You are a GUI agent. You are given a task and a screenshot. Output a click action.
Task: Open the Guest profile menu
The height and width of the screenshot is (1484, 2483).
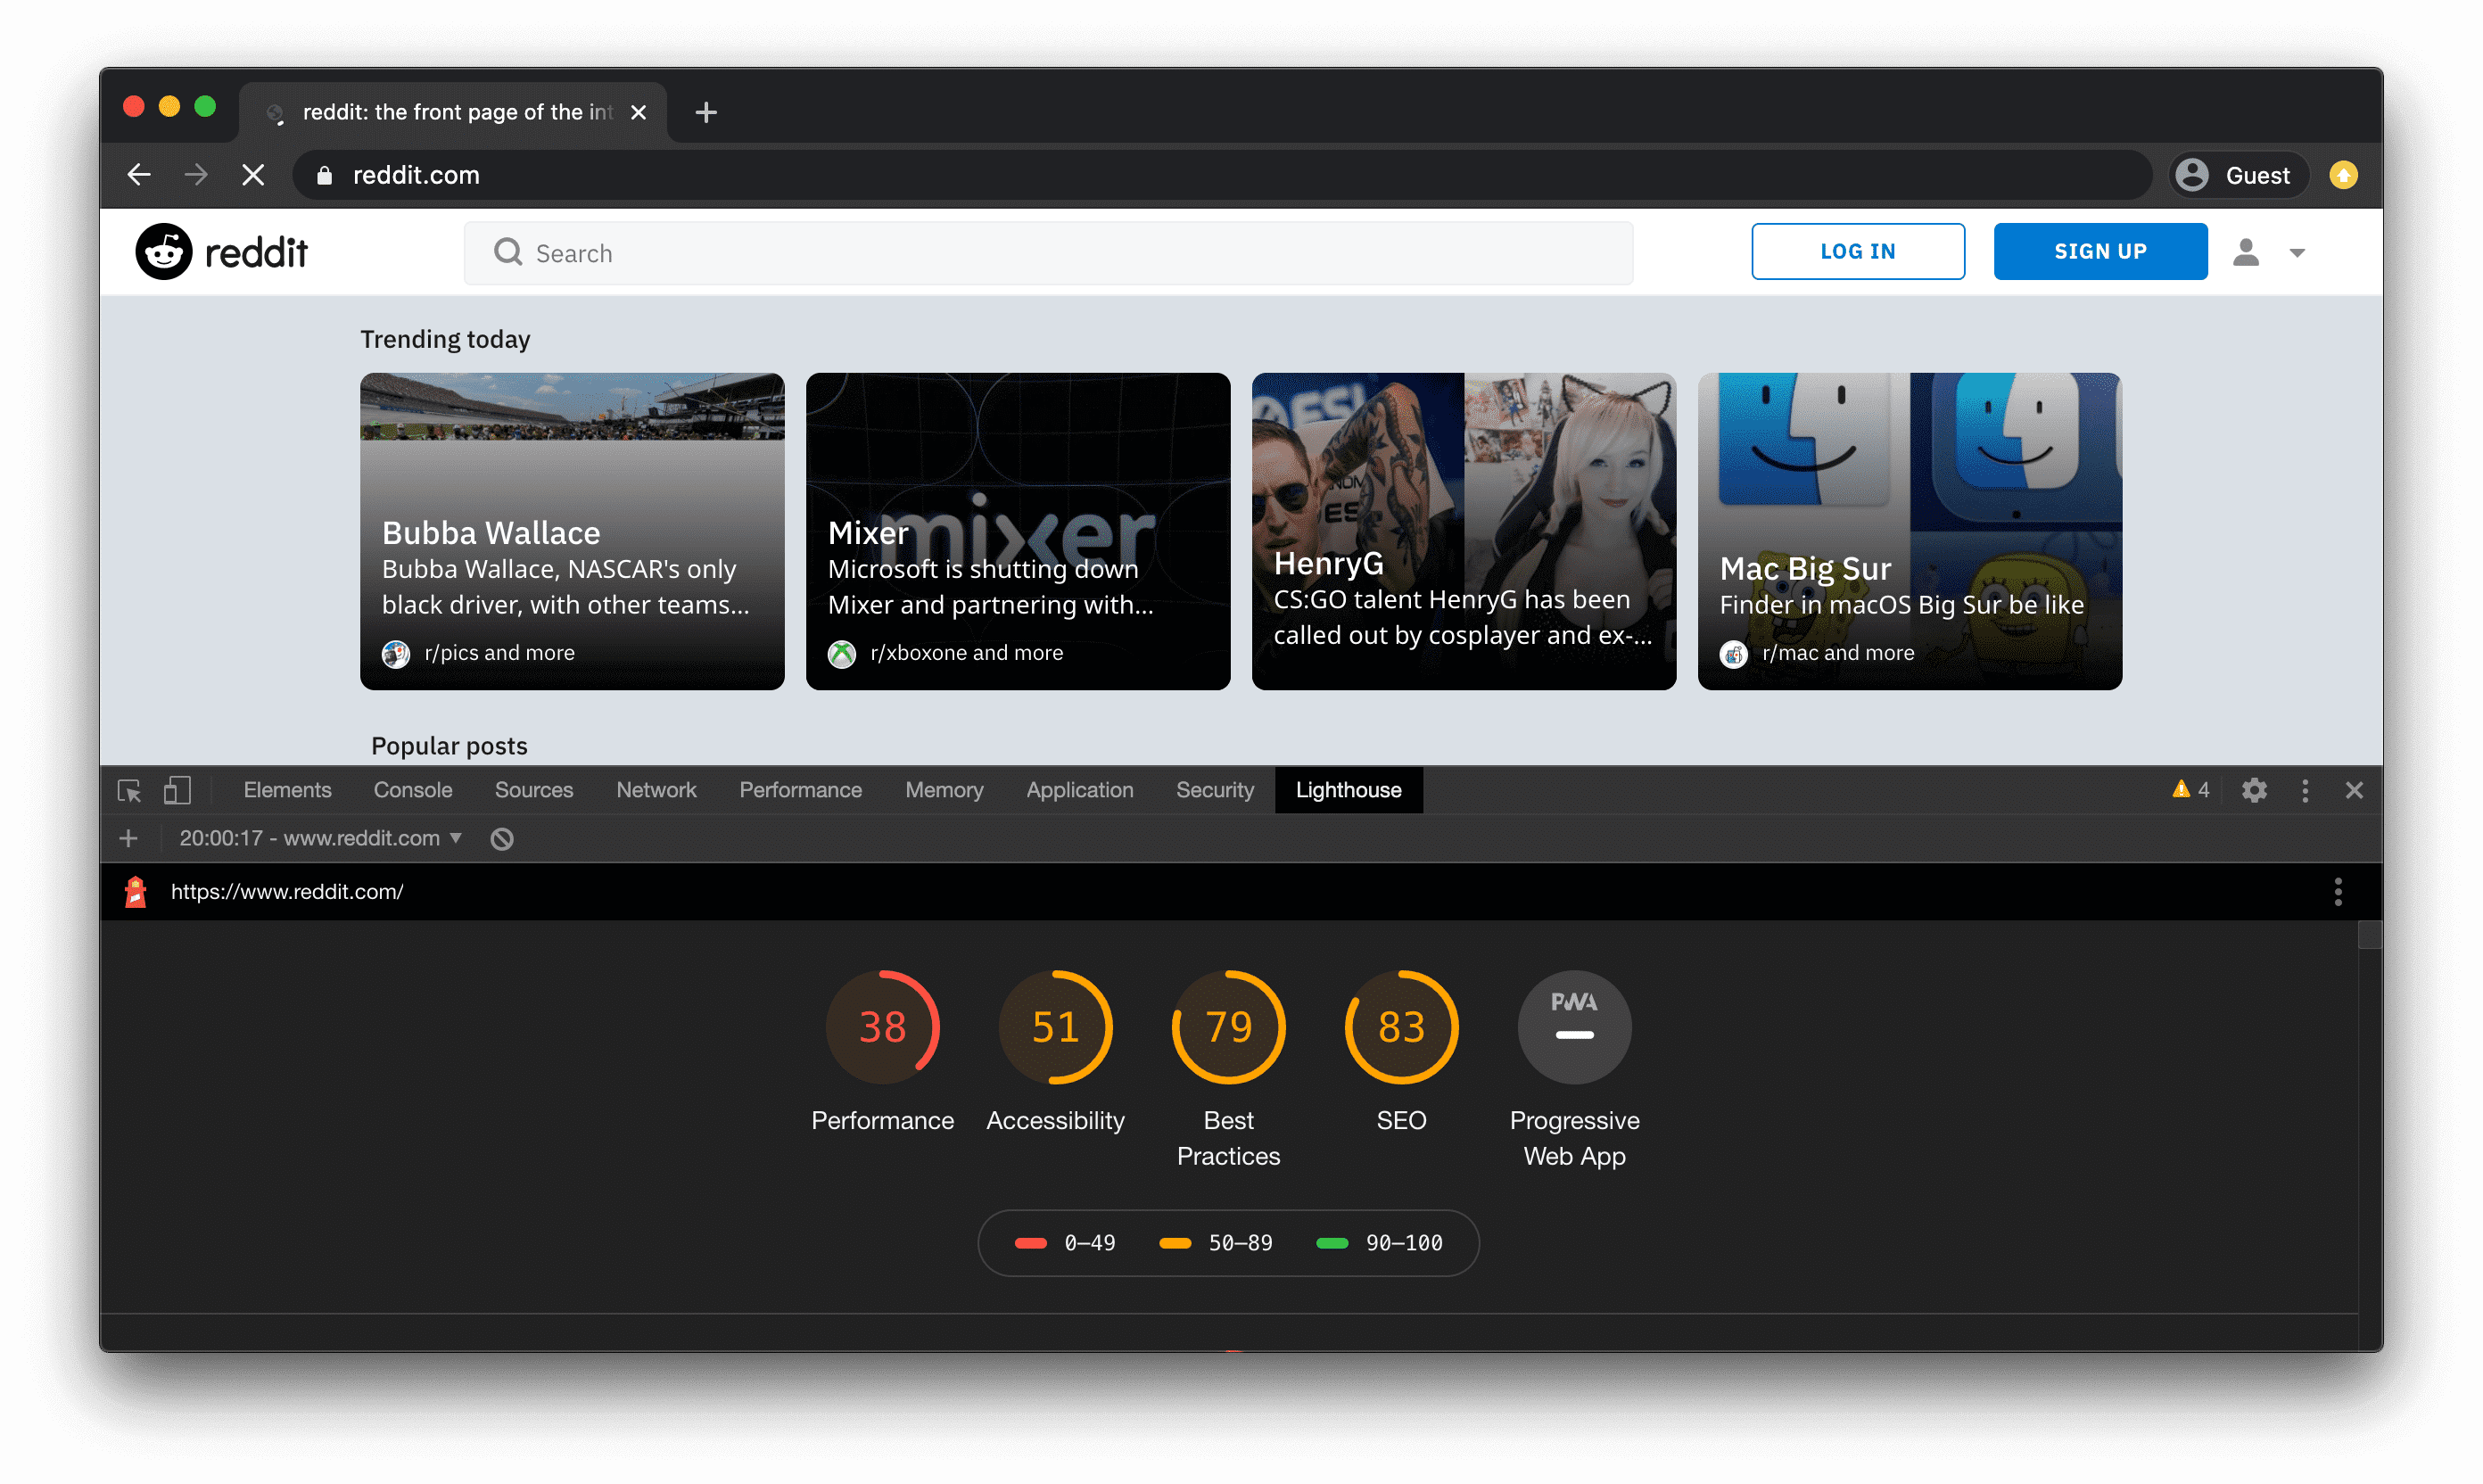2237,175
